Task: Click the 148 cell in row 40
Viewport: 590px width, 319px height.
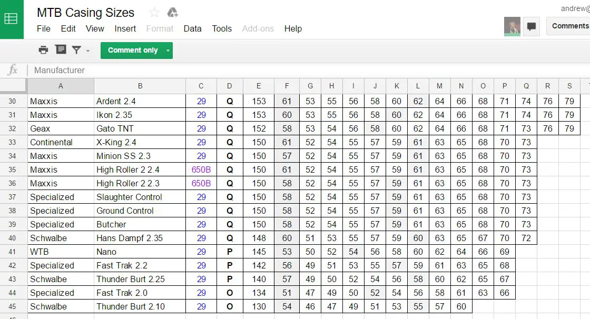Action: [x=259, y=238]
